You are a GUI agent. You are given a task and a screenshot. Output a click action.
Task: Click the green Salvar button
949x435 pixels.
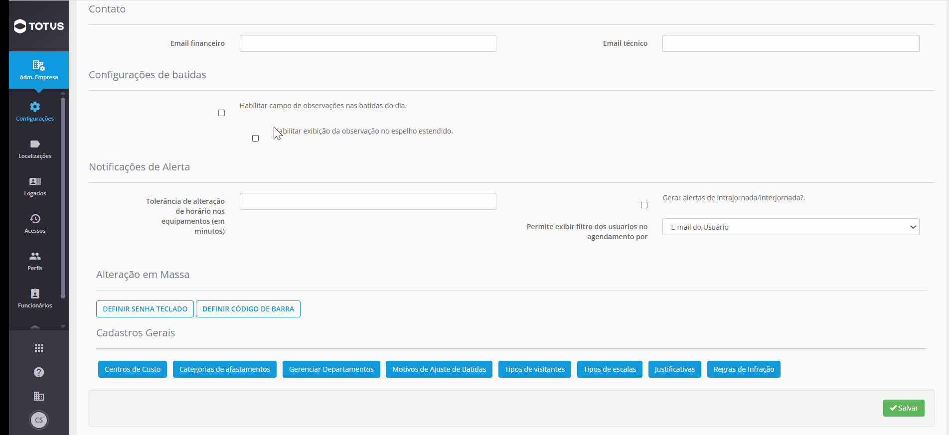904,408
